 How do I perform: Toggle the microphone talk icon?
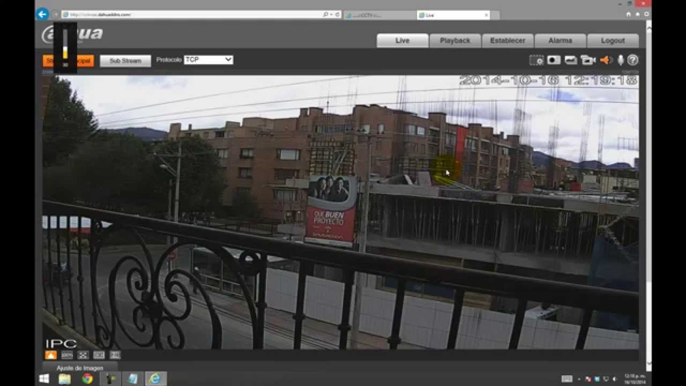coord(621,60)
